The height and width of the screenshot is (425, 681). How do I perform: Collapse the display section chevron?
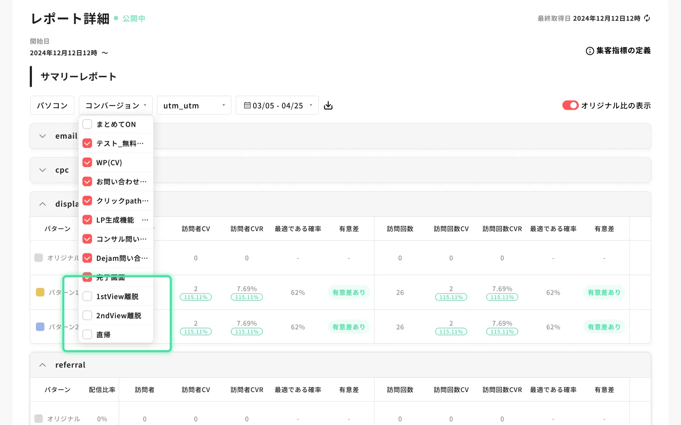(x=43, y=204)
